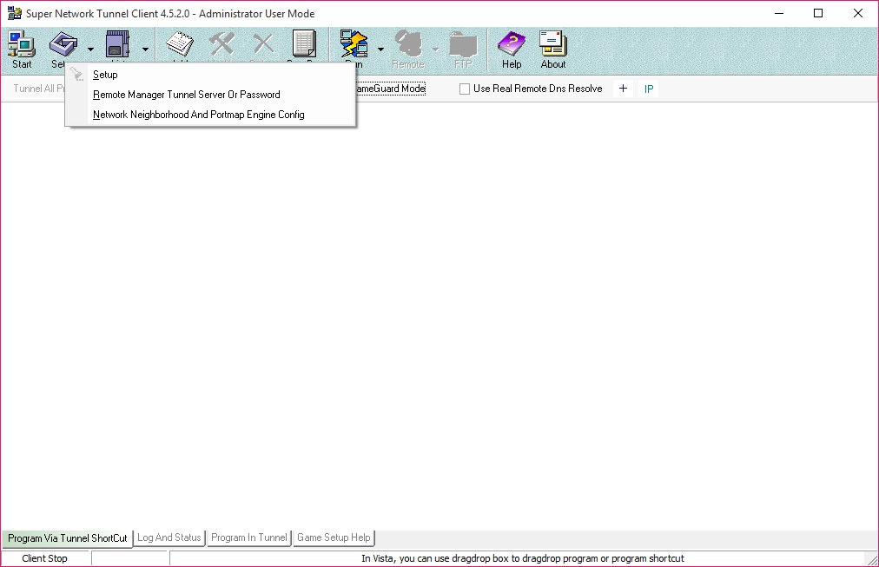Expand the arrow beside the lightning network icon
This screenshot has width=879, height=567.
click(x=380, y=49)
